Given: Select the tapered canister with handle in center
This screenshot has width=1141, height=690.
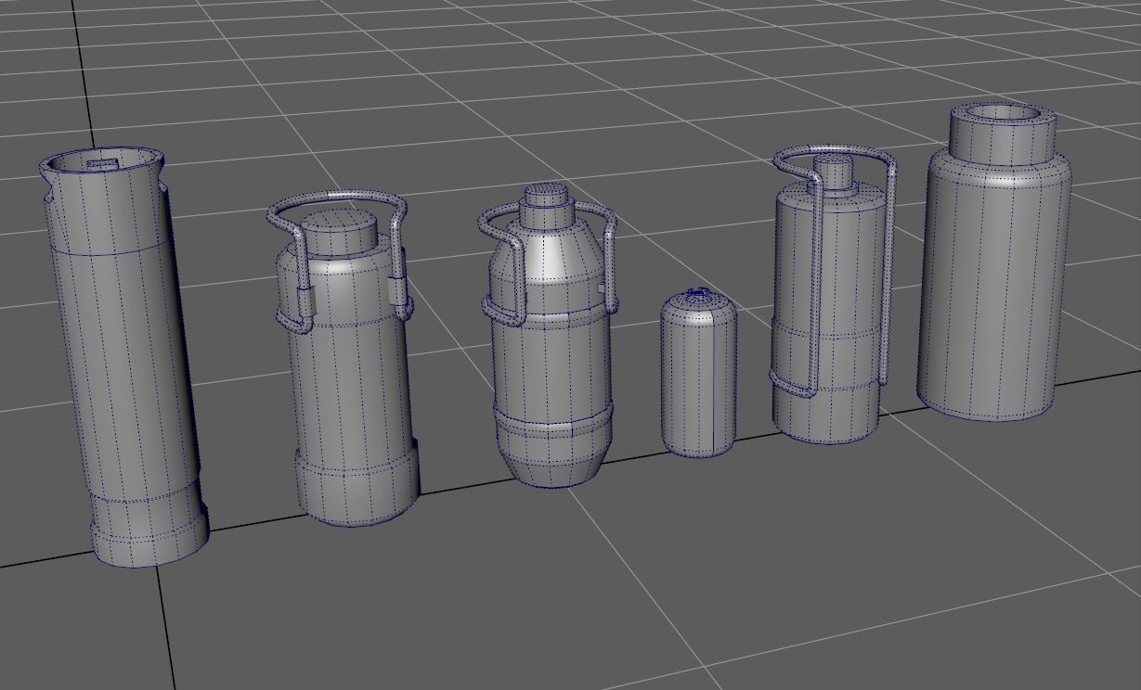Looking at the screenshot, I should pyautogui.click(x=550, y=335).
